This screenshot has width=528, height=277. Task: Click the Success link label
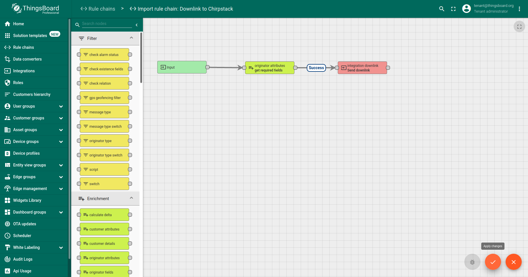(x=316, y=68)
